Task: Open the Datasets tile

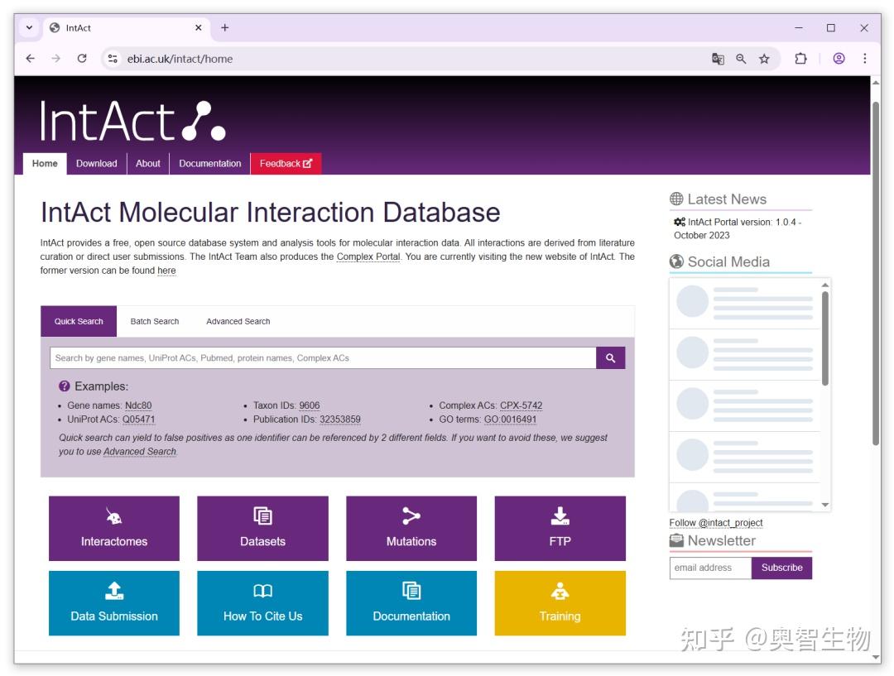Action: 263,529
